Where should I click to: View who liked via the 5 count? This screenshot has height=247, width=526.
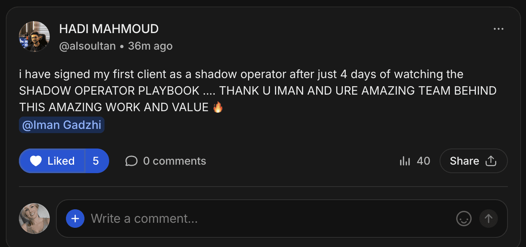(x=96, y=161)
